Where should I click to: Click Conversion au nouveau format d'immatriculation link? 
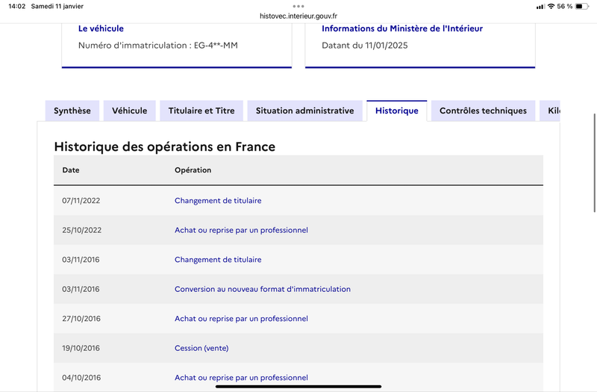pos(263,289)
